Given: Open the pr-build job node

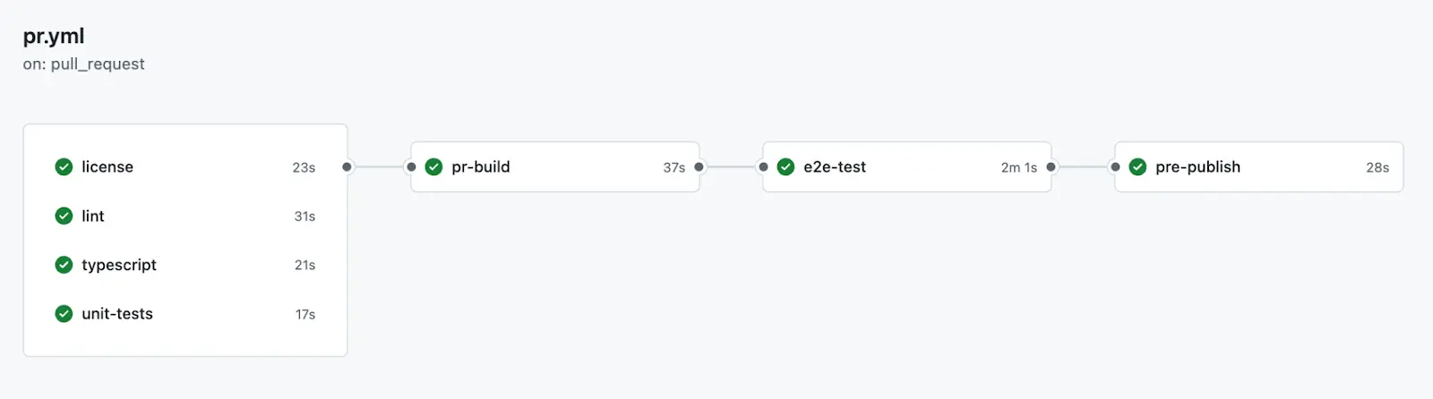Looking at the screenshot, I should [554, 167].
